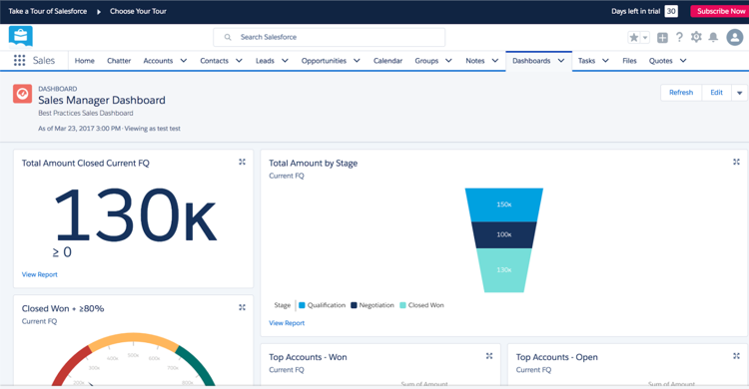Image resolution: width=749 pixels, height=389 pixels.
Task: Click the 130K metric value
Action: (136, 215)
